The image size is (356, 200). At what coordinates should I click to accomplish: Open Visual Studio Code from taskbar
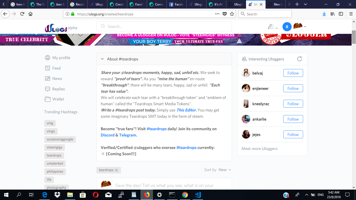[198, 195]
